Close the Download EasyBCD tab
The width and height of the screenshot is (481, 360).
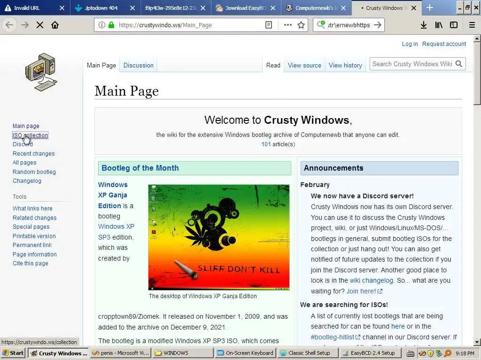tap(273, 8)
